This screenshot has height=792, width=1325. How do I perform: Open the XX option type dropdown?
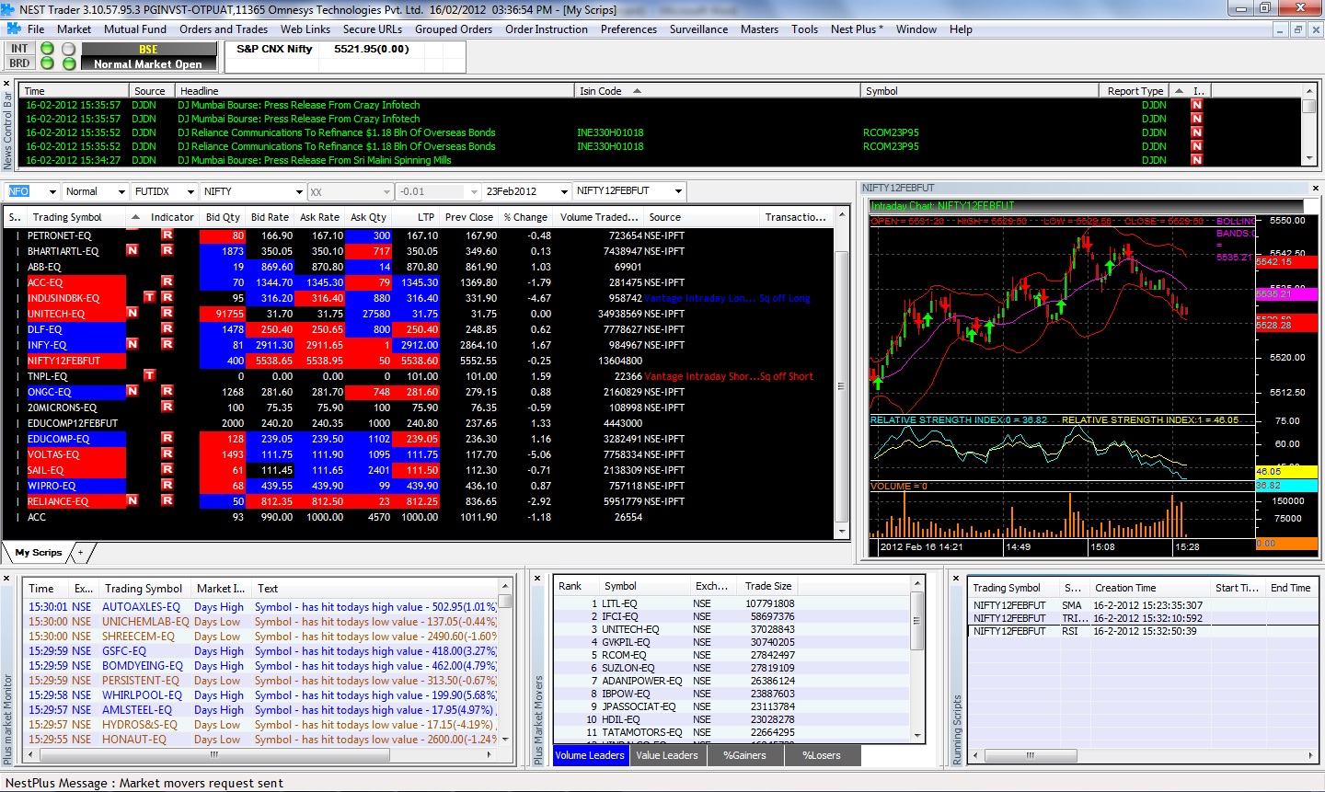(x=386, y=191)
